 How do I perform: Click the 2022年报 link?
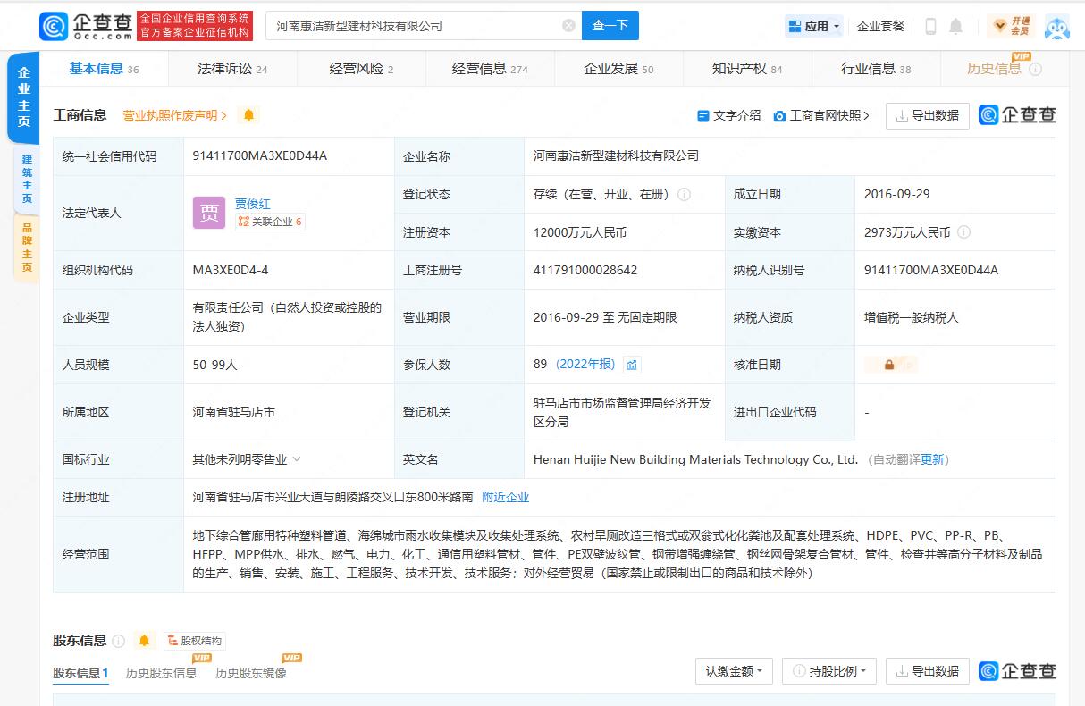[x=585, y=365]
